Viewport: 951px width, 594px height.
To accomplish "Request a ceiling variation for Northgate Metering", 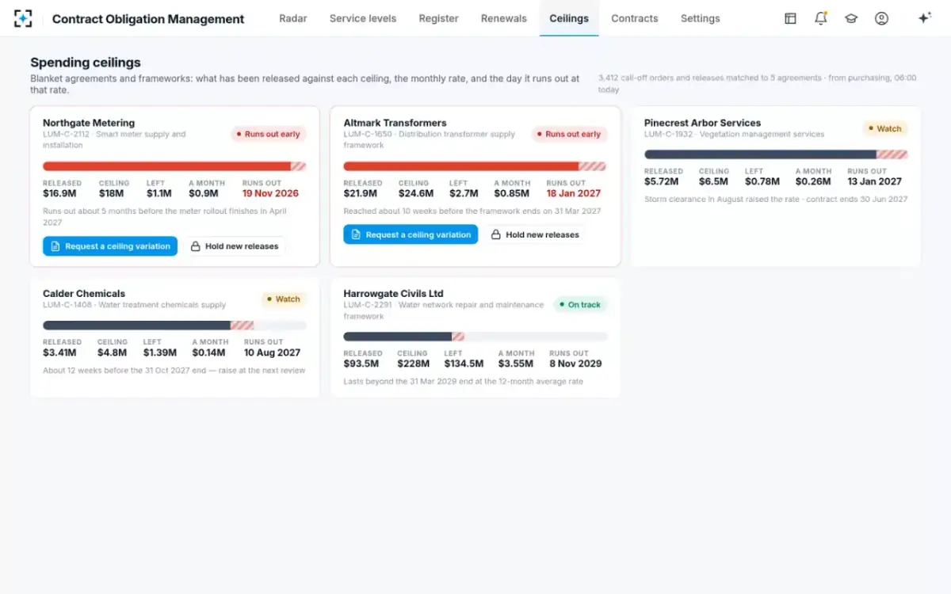I will [x=110, y=246].
